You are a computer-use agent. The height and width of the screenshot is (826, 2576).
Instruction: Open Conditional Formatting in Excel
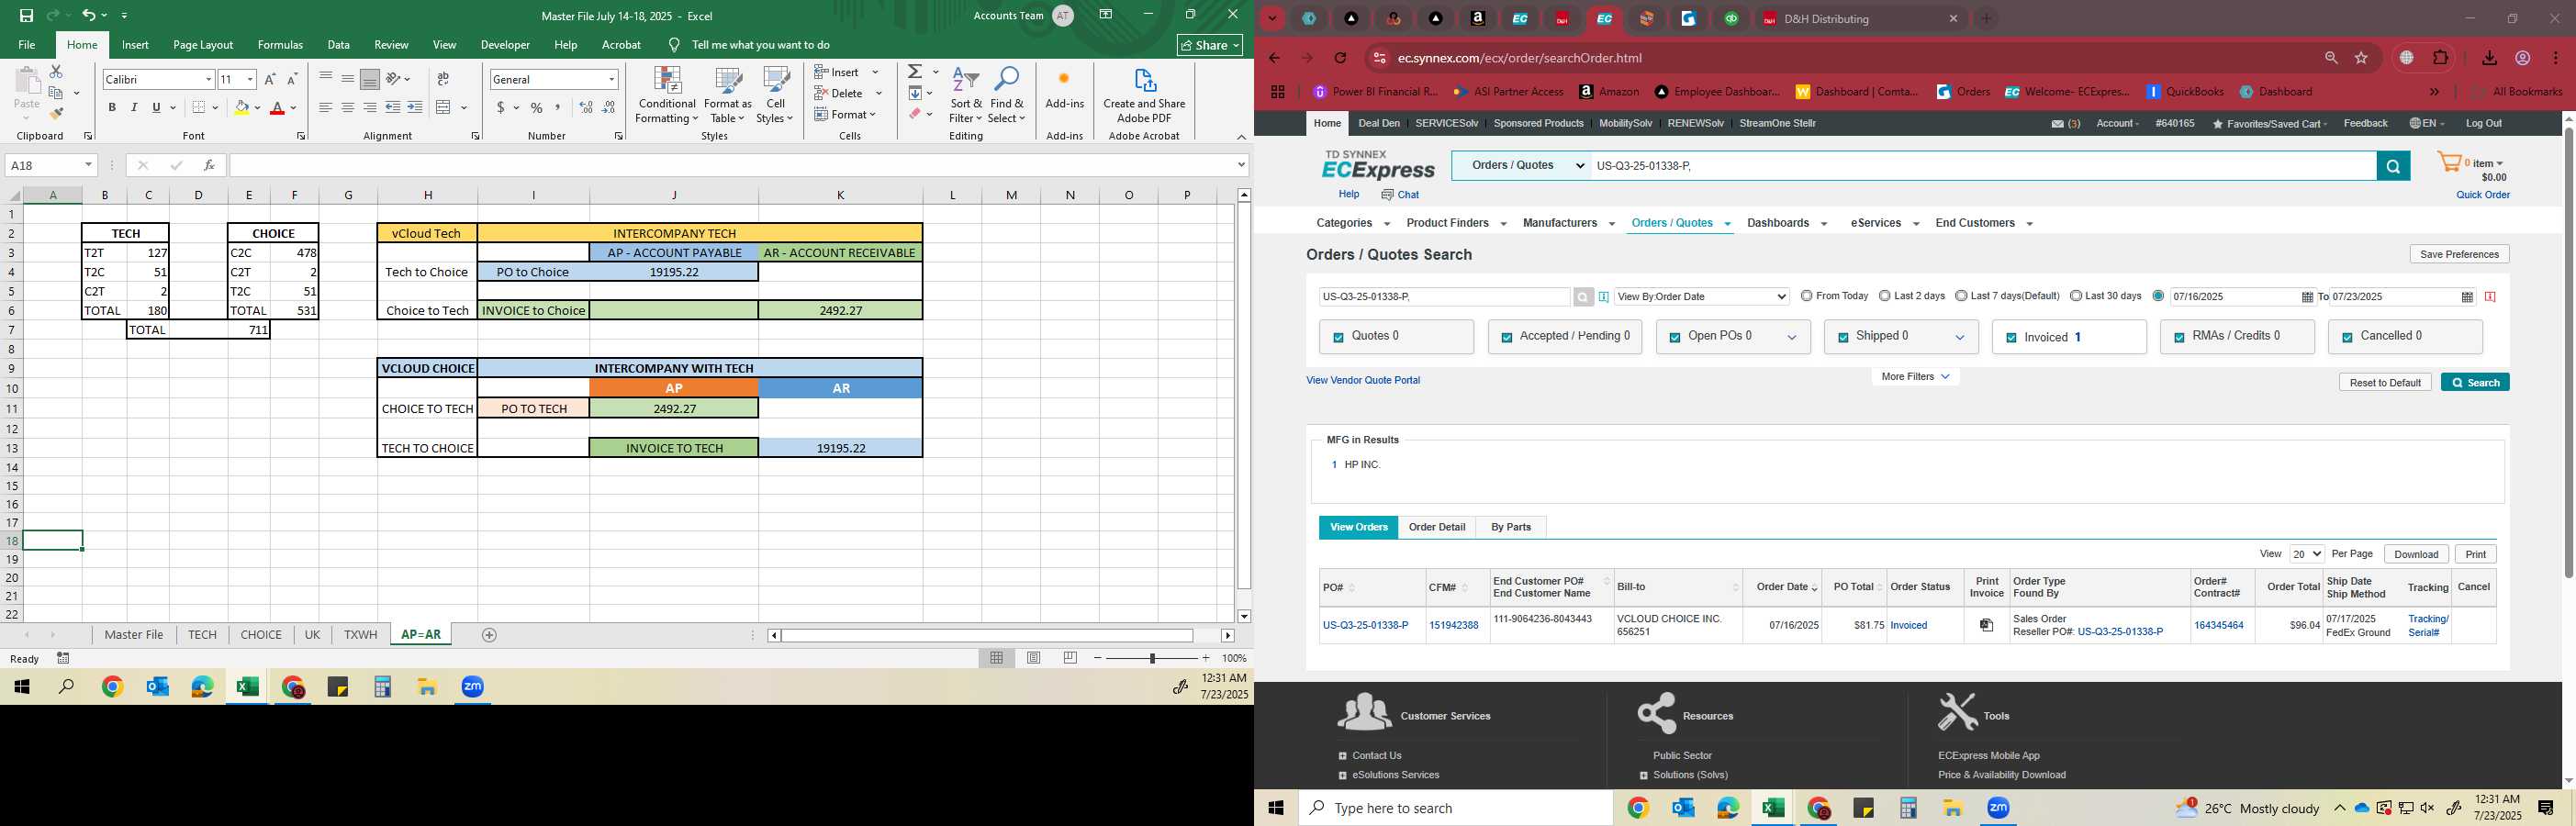667,96
